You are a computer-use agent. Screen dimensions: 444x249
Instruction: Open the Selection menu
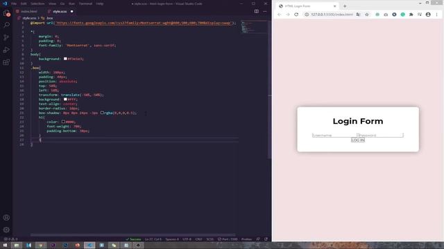pos(37,3)
